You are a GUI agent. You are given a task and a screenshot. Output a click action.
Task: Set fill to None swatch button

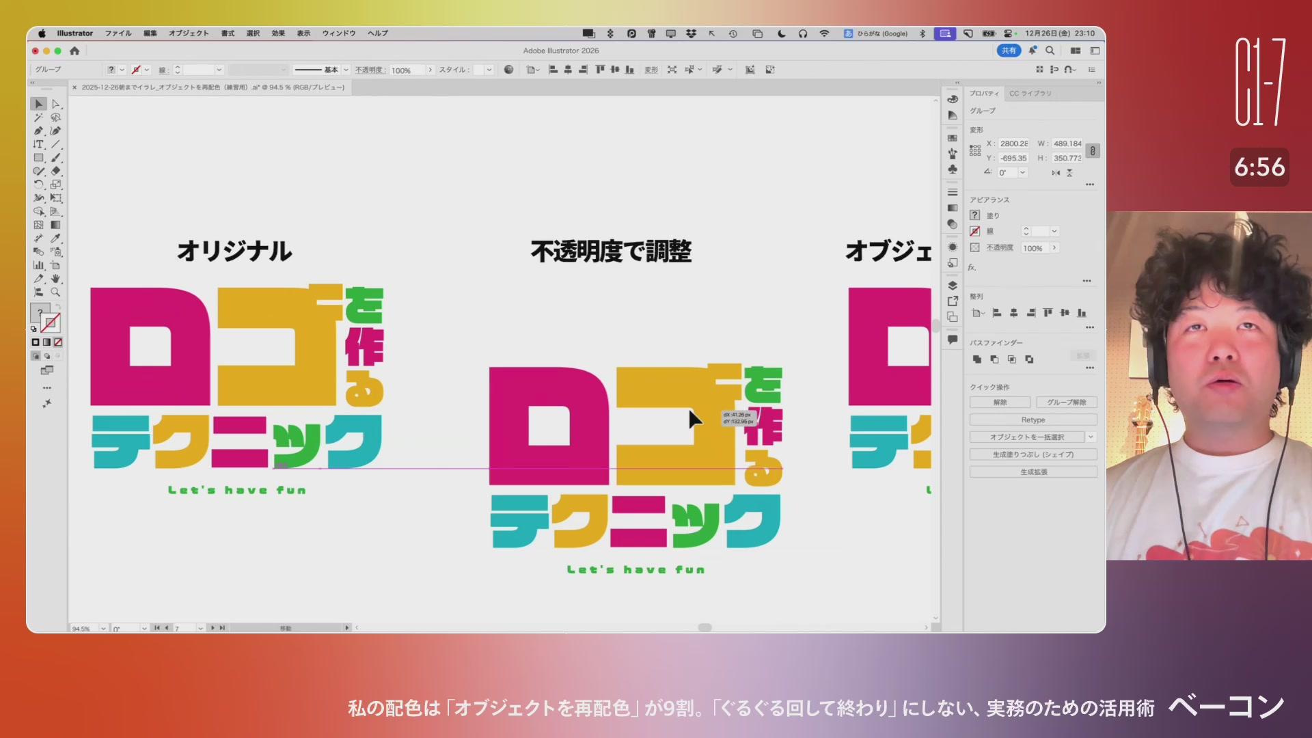(x=58, y=342)
